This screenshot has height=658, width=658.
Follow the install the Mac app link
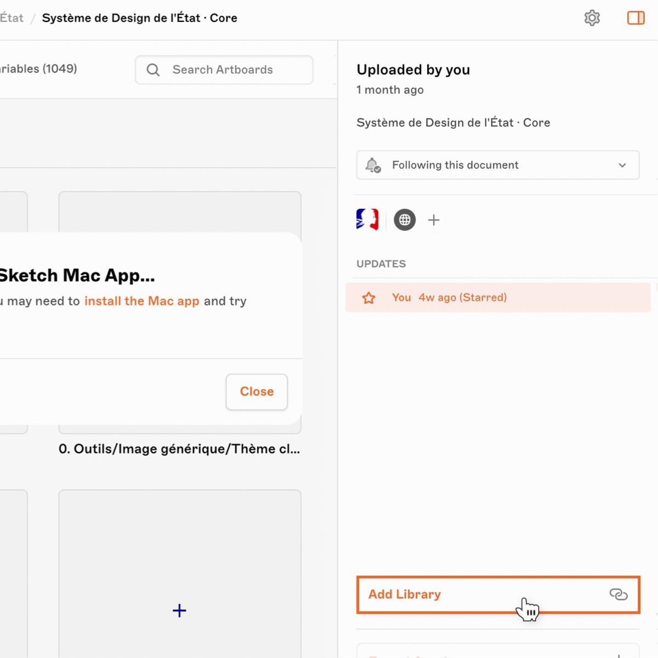point(141,301)
